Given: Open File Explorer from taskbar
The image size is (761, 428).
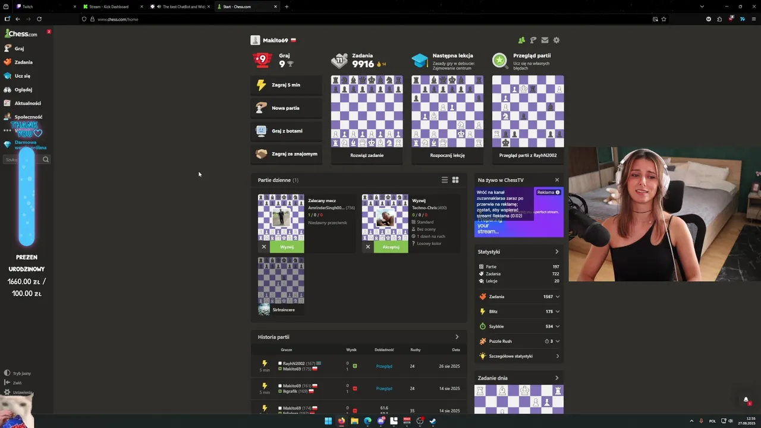Looking at the screenshot, I should (x=354, y=421).
